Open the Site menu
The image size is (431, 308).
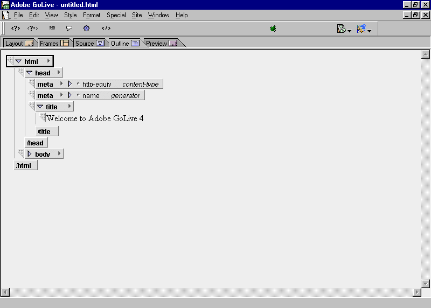pos(137,15)
